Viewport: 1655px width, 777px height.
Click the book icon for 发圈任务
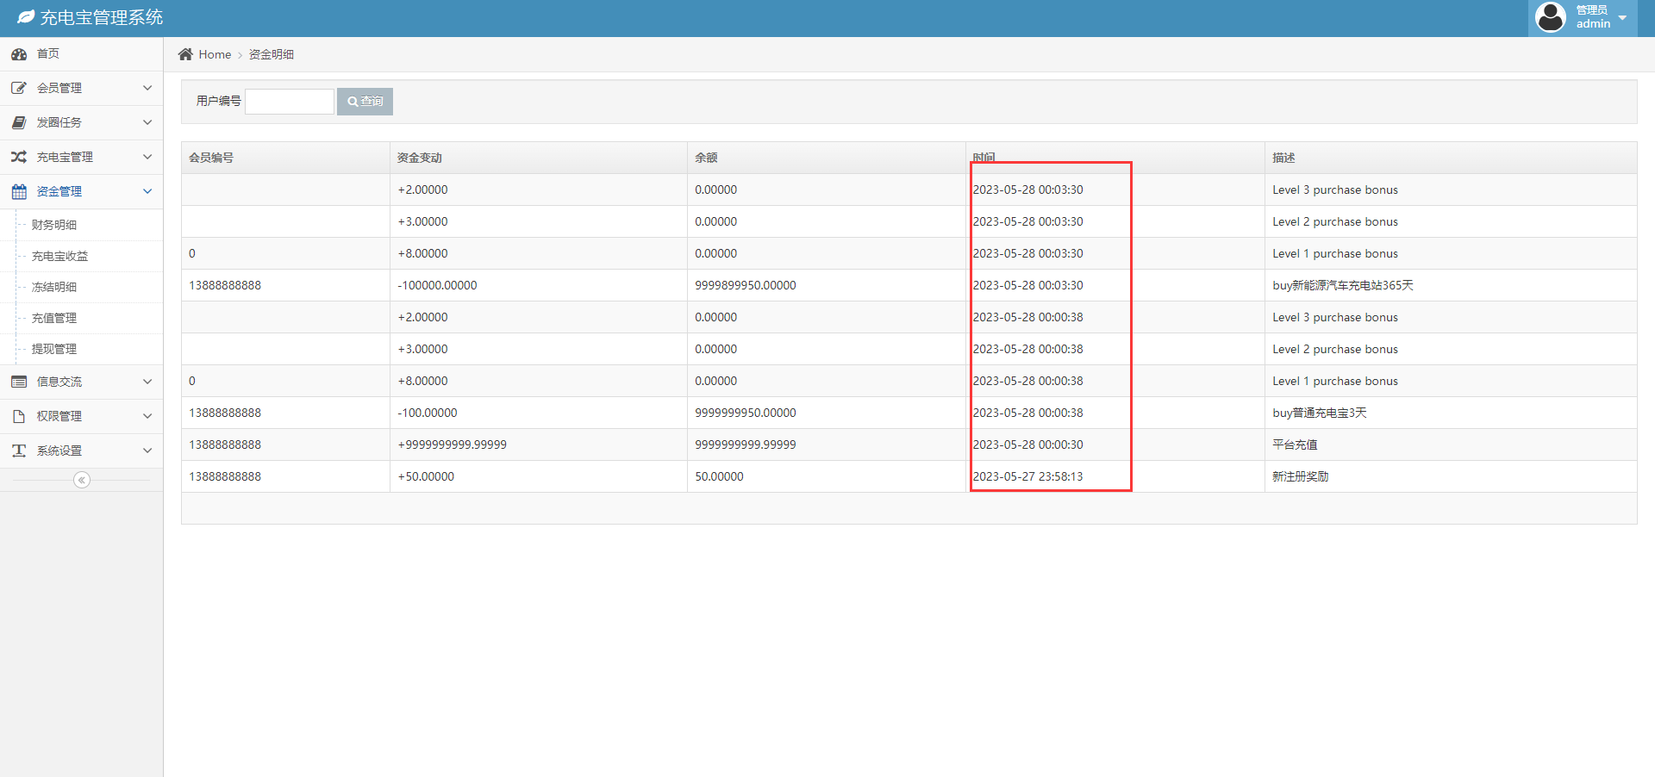pos(19,122)
